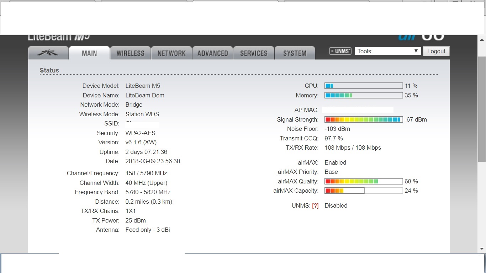Click the Antenna value Feed only - 3 dBi

[x=148, y=230]
